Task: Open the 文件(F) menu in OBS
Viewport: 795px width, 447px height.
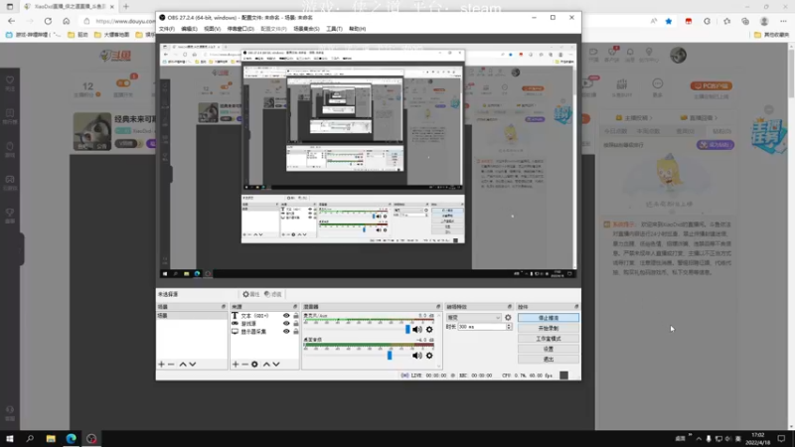Action: click(x=167, y=29)
